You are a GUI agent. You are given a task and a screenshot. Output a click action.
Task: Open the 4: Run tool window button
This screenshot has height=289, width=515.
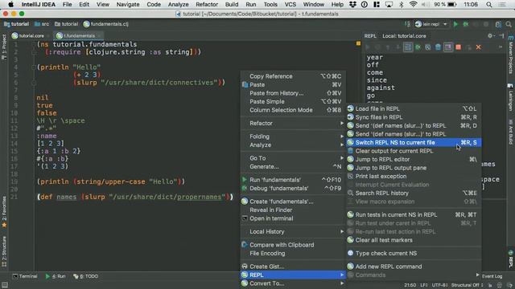pos(56,276)
